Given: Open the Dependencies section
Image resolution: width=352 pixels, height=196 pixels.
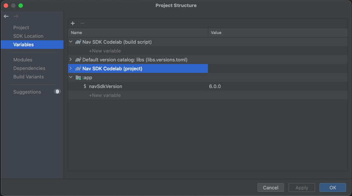Looking at the screenshot, I should click(29, 68).
